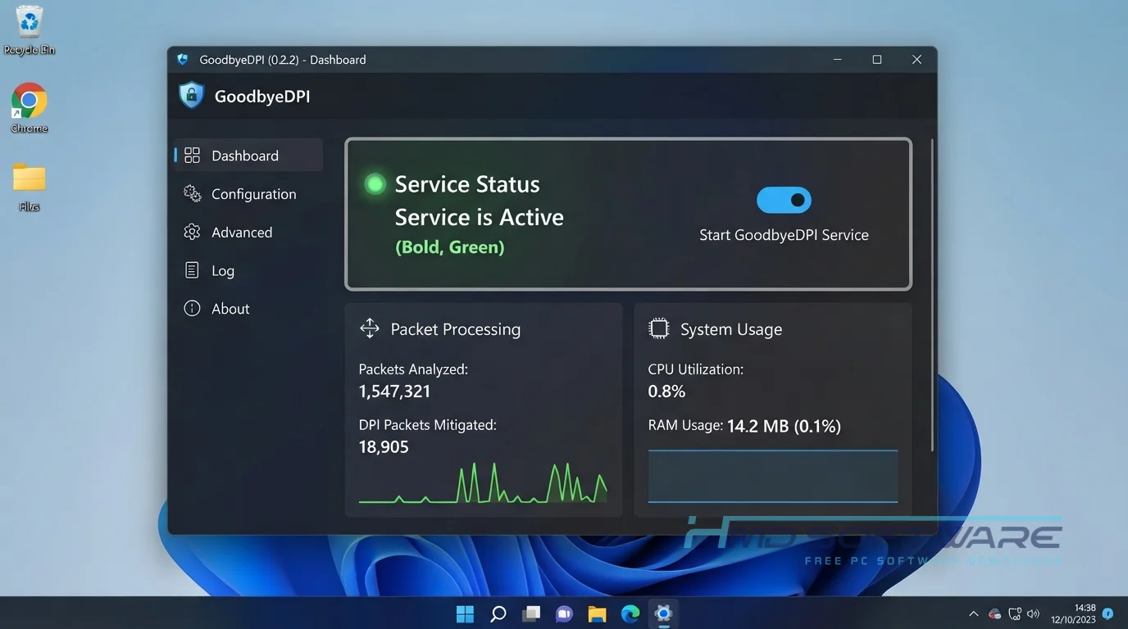Expand the hidden system tray icons

coord(974,613)
